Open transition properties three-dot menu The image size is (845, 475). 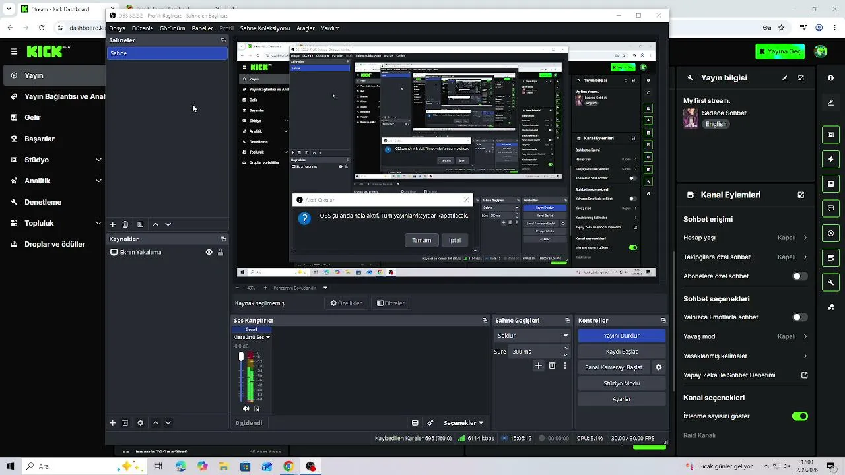(564, 365)
